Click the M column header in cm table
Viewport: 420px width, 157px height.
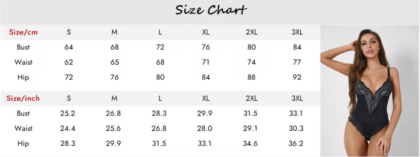click(x=115, y=32)
